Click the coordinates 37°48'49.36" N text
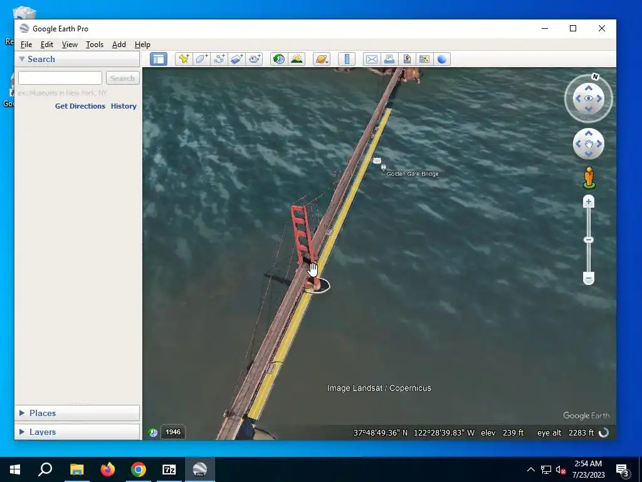The width and height of the screenshot is (642, 482). 381,433
